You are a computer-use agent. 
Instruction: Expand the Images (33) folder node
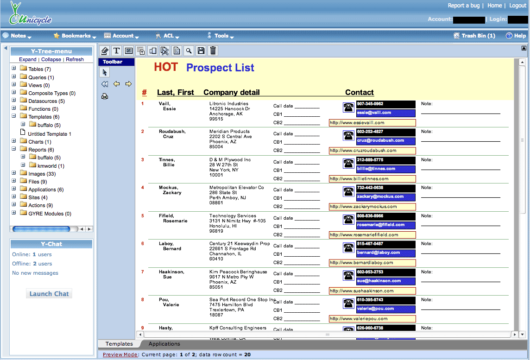(x=14, y=173)
